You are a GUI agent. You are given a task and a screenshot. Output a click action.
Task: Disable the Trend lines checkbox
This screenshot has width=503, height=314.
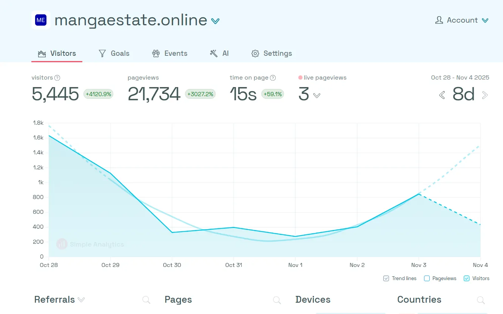click(x=386, y=278)
